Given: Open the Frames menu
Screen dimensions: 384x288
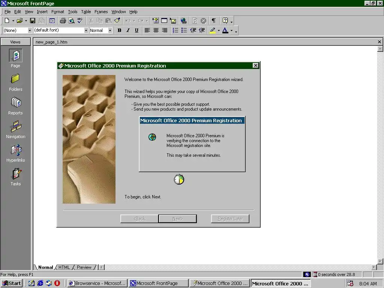Looking at the screenshot, I should [x=101, y=12].
